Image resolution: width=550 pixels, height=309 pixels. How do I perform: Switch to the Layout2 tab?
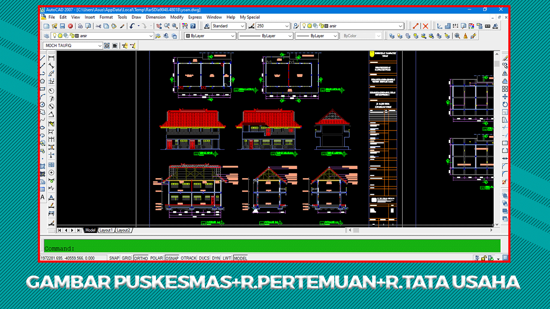123,230
